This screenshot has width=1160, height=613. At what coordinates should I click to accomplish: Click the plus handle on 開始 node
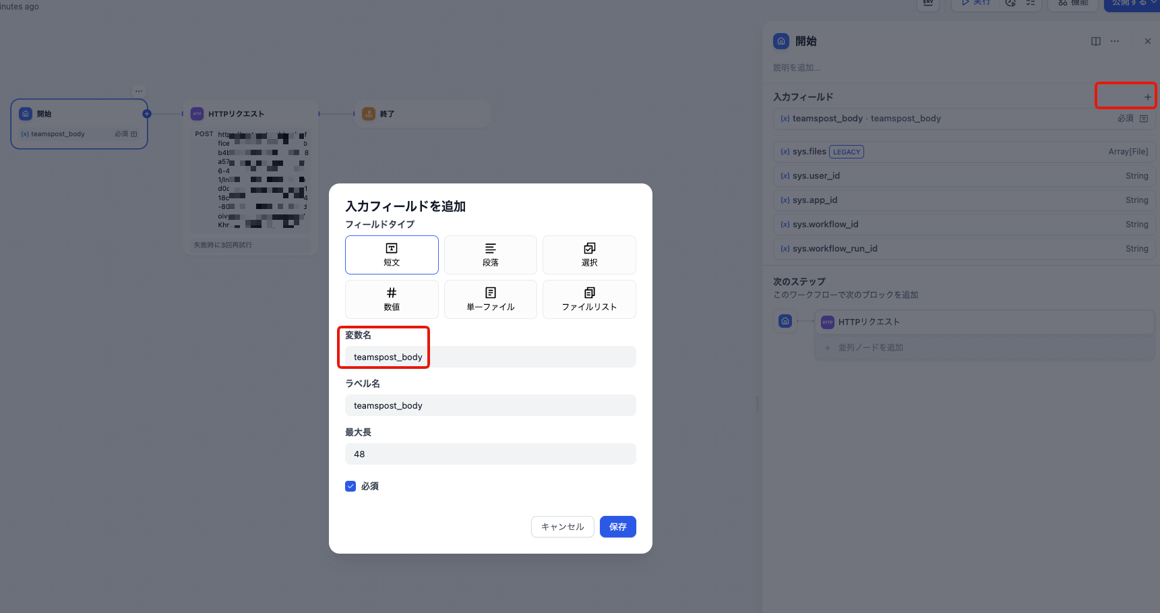(147, 114)
